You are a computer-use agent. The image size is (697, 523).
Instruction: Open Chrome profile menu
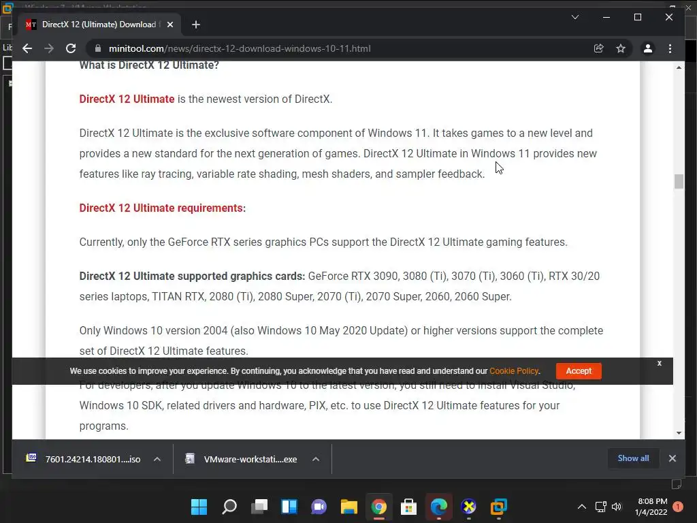[648, 48]
